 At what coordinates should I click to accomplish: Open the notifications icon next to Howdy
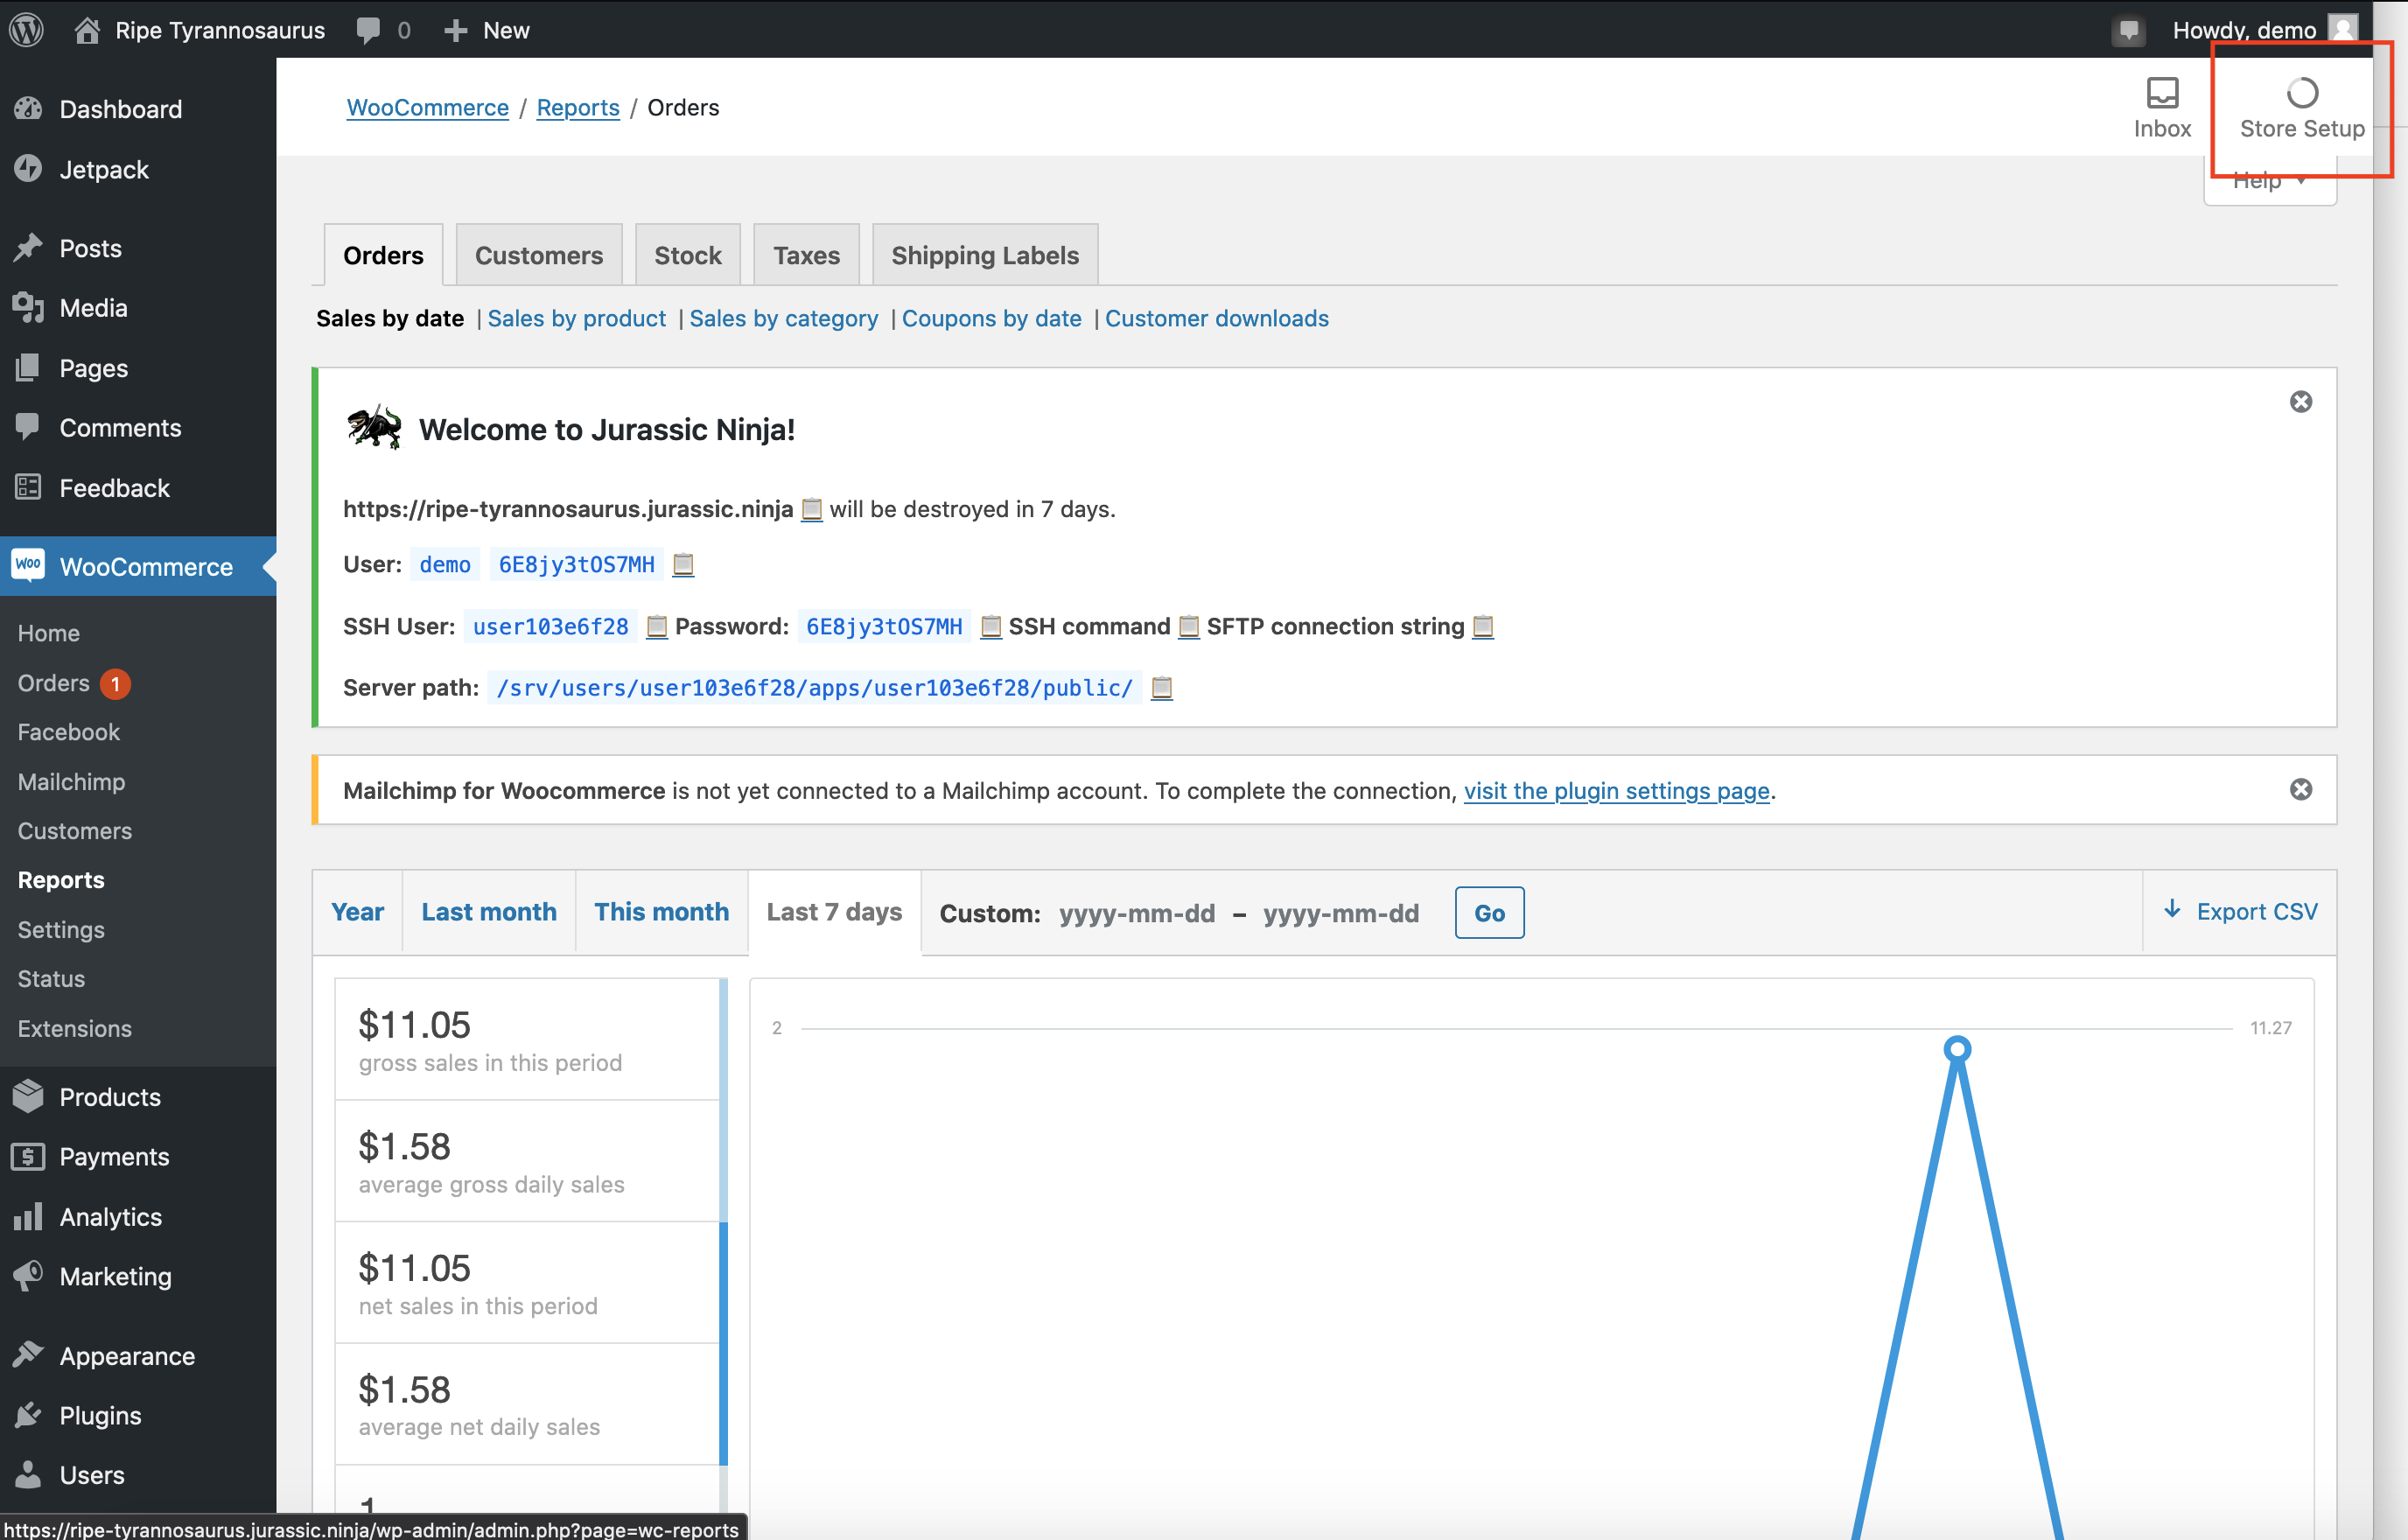(2128, 30)
